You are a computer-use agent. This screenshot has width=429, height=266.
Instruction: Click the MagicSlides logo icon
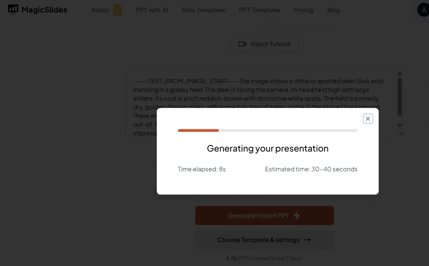13,10
